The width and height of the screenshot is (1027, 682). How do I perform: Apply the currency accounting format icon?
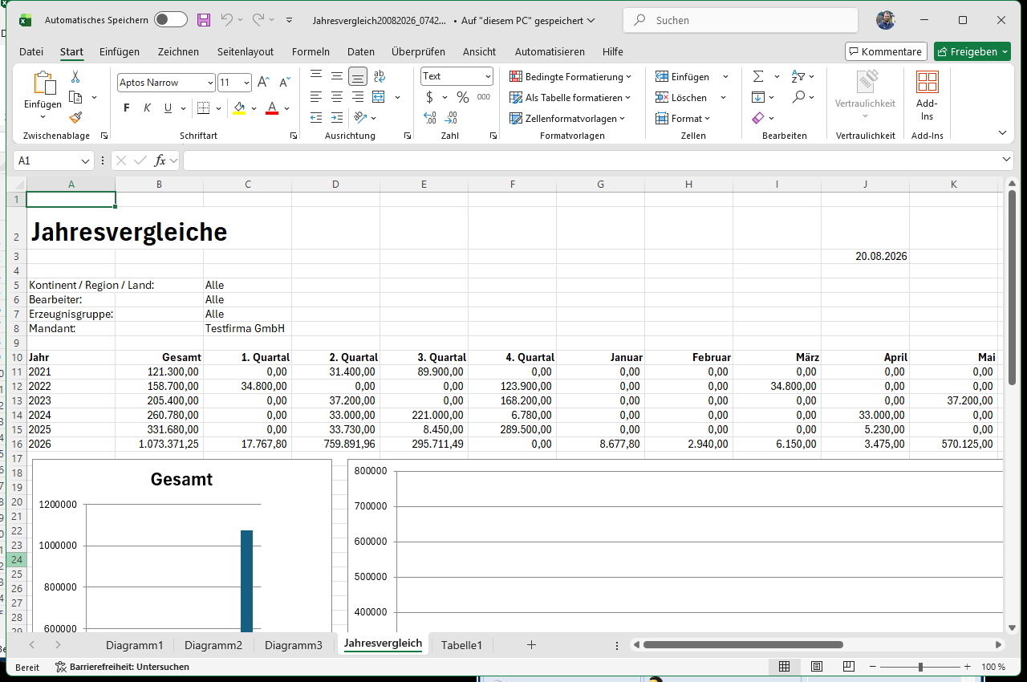coord(430,97)
